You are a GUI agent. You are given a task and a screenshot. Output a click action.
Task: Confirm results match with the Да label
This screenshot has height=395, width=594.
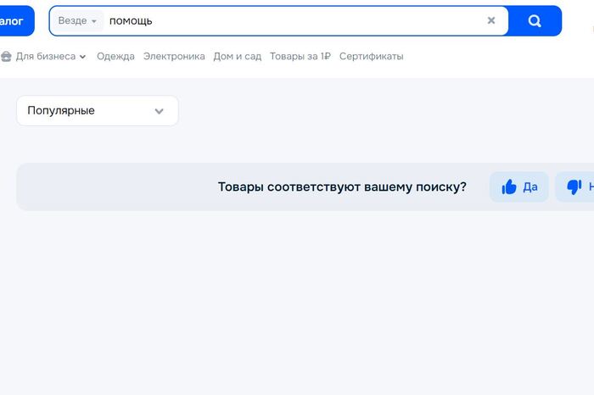click(530, 187)
